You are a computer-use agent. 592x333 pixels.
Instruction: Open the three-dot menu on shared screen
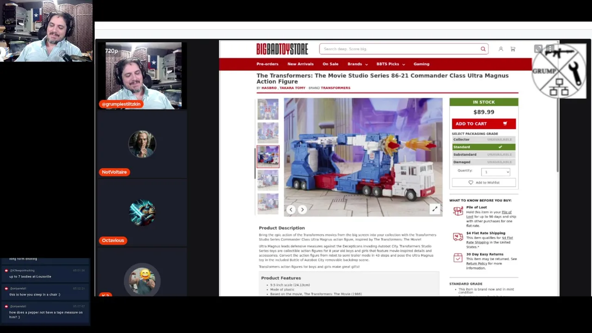click(550, 49)
